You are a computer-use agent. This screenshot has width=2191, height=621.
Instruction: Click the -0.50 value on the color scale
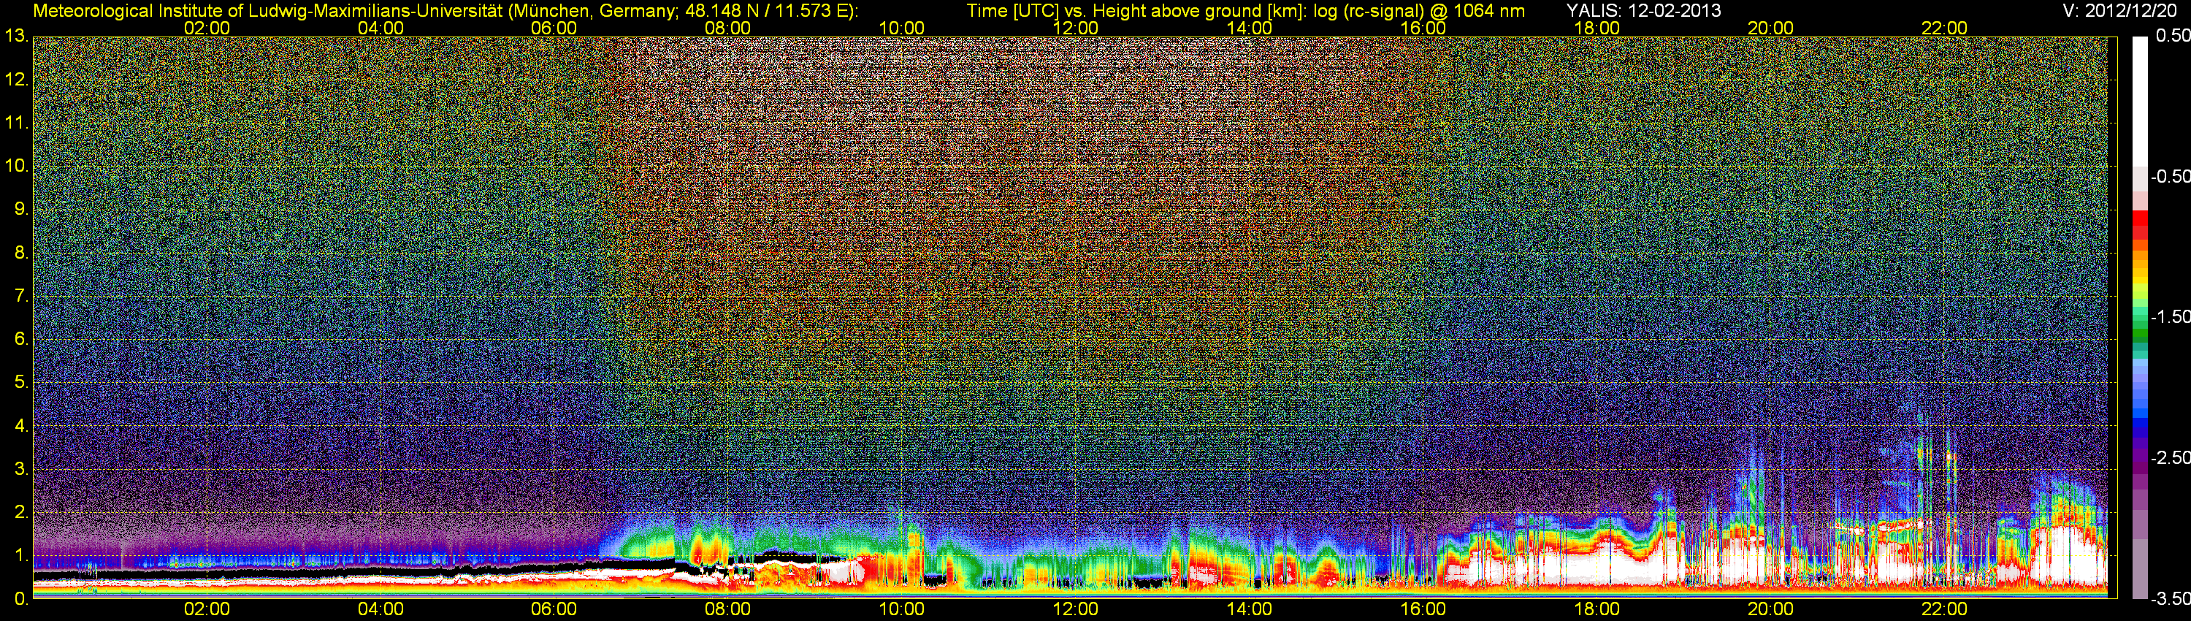pyautogui.click(x=2171, y=176)
